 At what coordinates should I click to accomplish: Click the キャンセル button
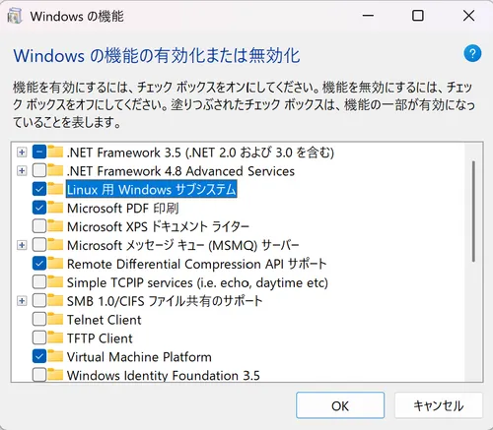[439, 405]
